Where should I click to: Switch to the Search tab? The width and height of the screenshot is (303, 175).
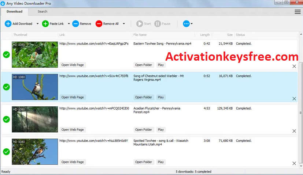pyautogui.click(x=43, y=12)
